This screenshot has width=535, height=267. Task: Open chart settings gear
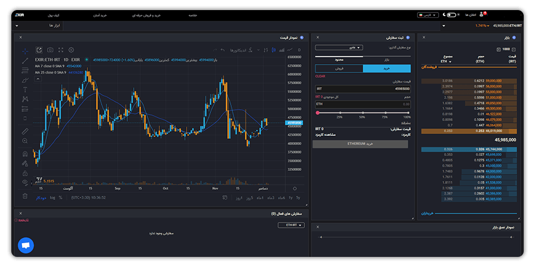(71, 50)
